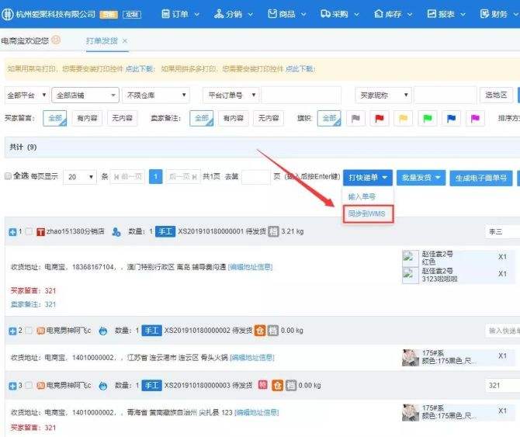Click the Tmall icon next to zhao151380分销店
The image size is (520, 437).
click(40, 232)
